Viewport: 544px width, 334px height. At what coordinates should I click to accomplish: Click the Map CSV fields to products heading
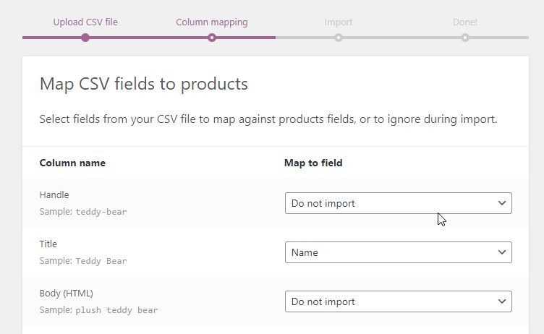click(x=143, y=84)
